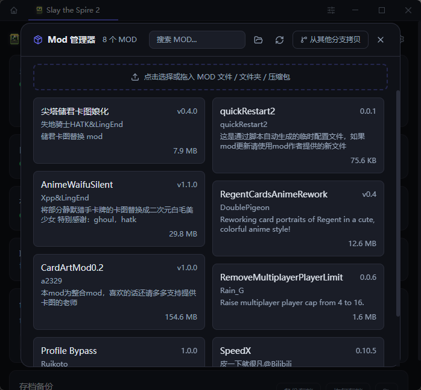Viewport: 421px width, 390px height.
Task: Click the Mod 管理器 cube icon
Action: pyautogui.click(x=38, y=40)
